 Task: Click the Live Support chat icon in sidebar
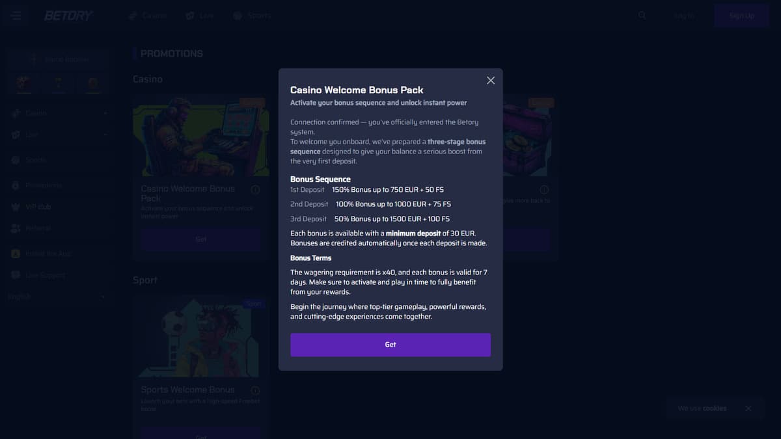[x=16, y=275]
